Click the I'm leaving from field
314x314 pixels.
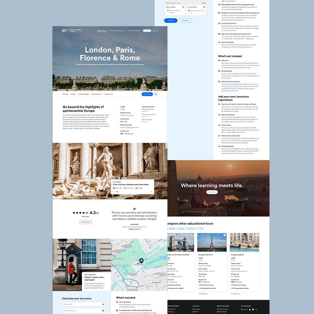pyautogui.click(x=83, y=304)
